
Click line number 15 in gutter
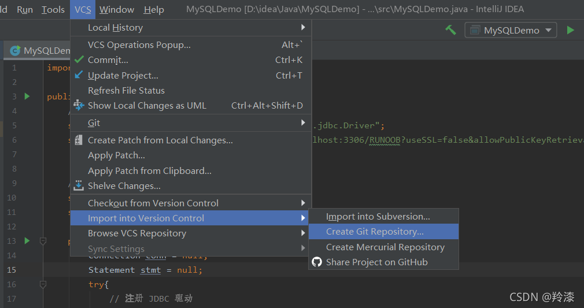[12, 270]
